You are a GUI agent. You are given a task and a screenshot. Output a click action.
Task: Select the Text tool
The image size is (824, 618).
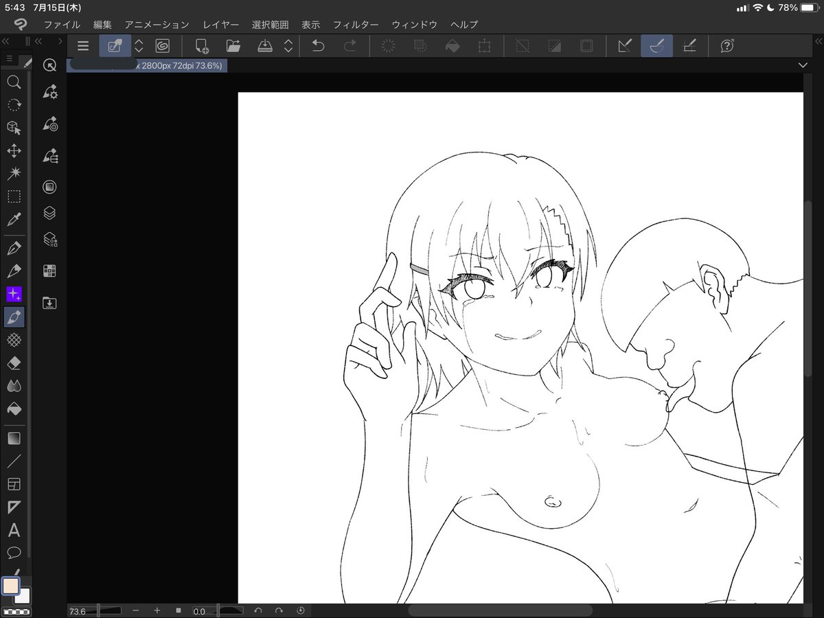coord(14,529)
